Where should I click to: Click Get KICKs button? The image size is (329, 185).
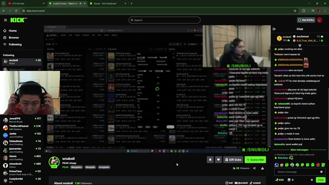(306, 20)
